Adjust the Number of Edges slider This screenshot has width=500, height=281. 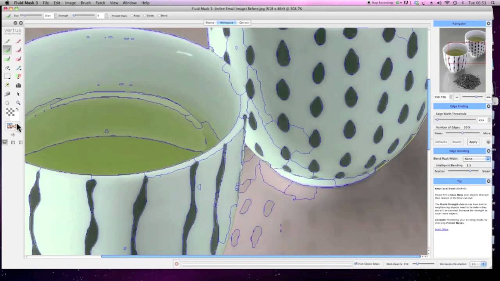coord(462,133)
